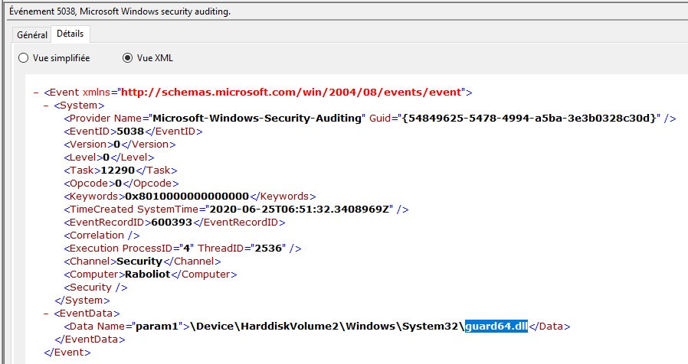Click the highlighted guard64.dll filename
688x364 pixels.
[x=496, y=327]
